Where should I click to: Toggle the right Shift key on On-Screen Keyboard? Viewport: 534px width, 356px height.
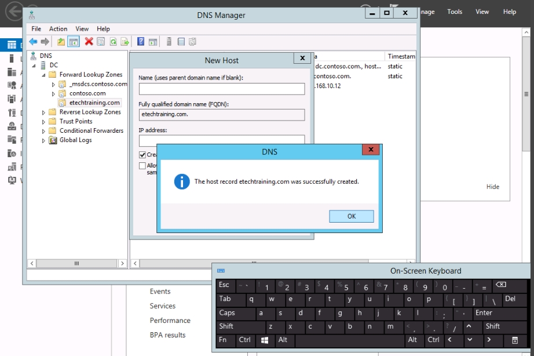504,326
